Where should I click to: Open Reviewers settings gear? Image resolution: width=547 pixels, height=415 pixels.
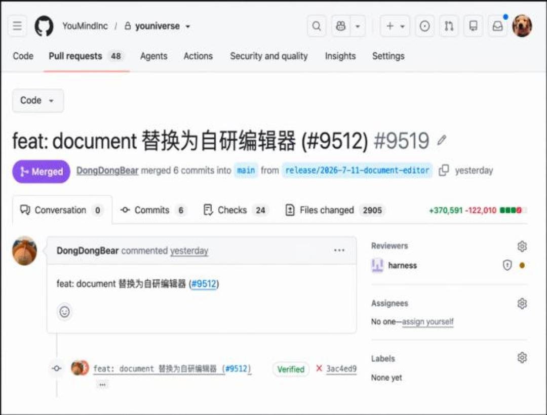coord(522,246)
